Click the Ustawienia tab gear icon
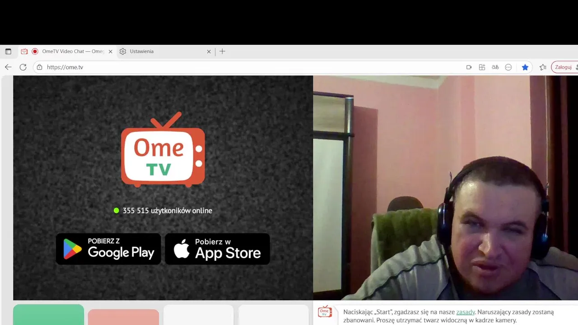578x325 pixels. [123, 51]
